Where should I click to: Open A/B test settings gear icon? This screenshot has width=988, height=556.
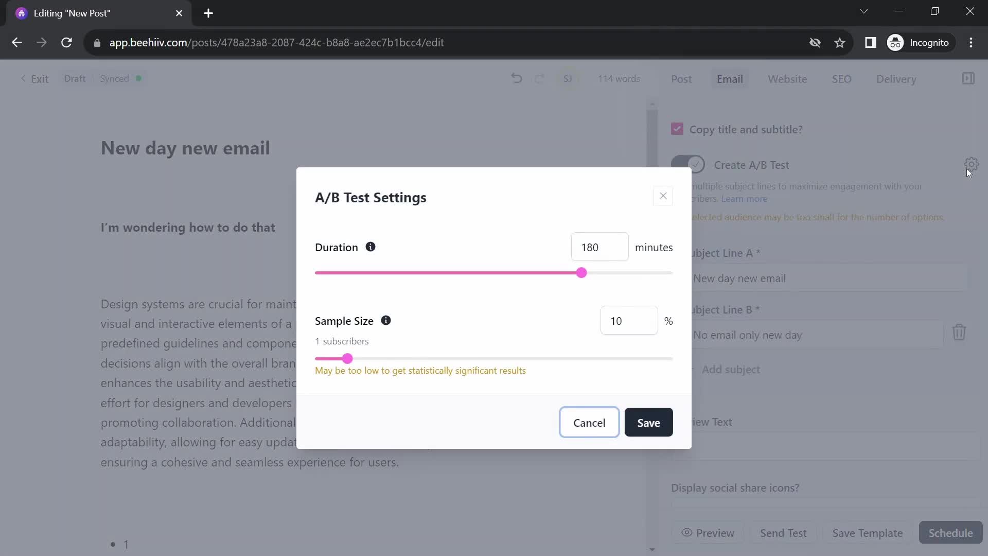[971, 164]
